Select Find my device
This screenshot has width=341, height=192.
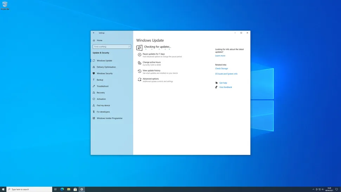click(x=103, y=105)
